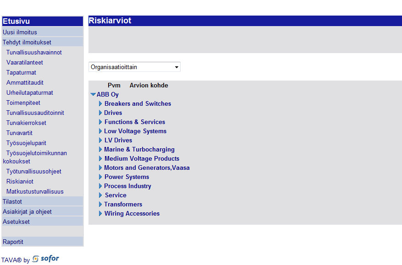Select Power Systems tree item
This screenshot has height=265, width=402.
(x=127, y=177)
